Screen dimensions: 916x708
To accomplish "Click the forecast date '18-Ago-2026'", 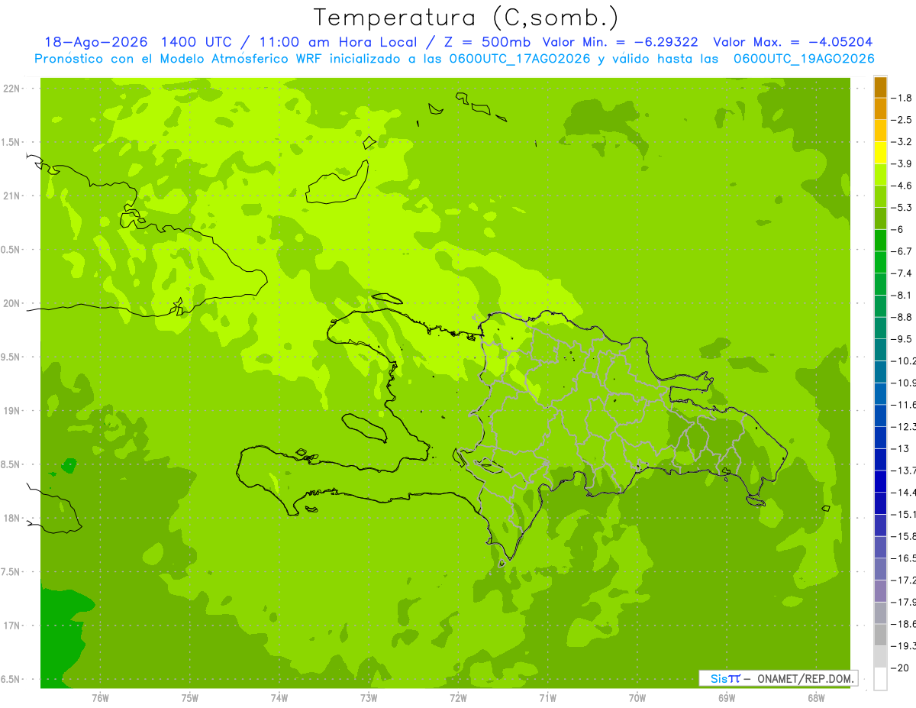I will tap(95, 42).
